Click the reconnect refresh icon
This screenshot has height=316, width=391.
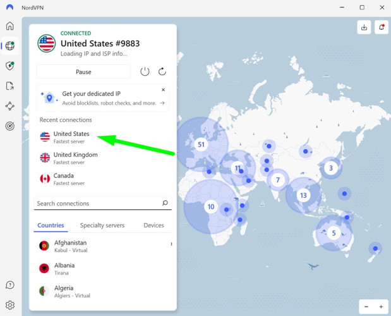click(162, 71)
